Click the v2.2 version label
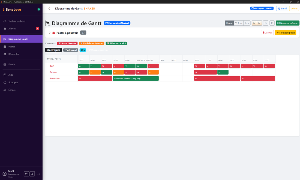This screenshot has height=180, width=300. (x=38, y=174)
